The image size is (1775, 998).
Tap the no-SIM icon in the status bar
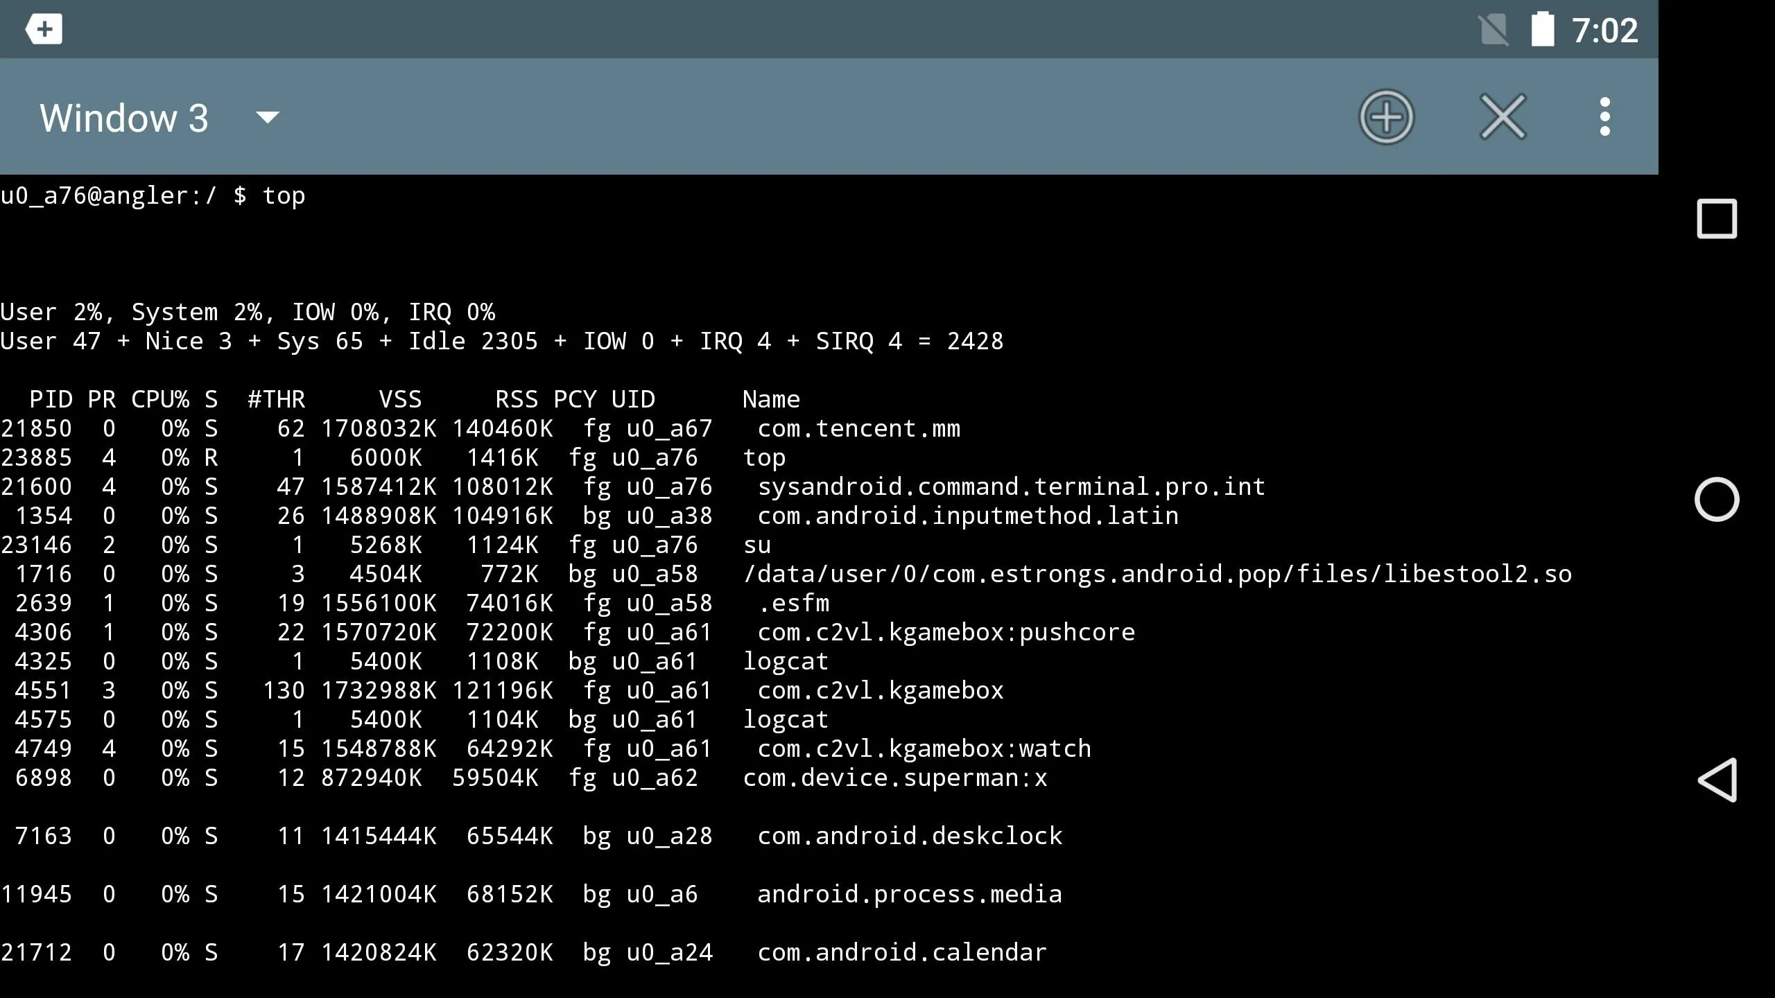point(1493,30)
